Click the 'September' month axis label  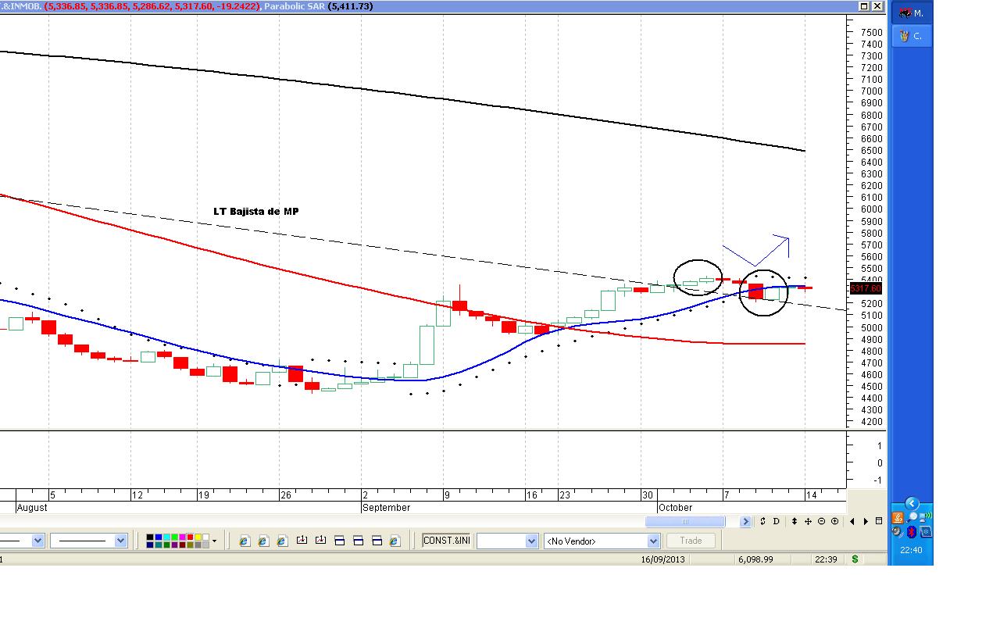coord(386,507)
